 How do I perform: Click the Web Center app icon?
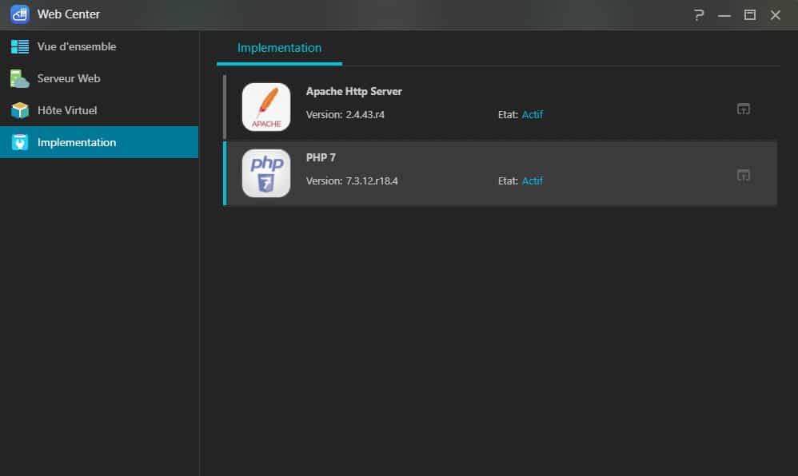[20, 14]
